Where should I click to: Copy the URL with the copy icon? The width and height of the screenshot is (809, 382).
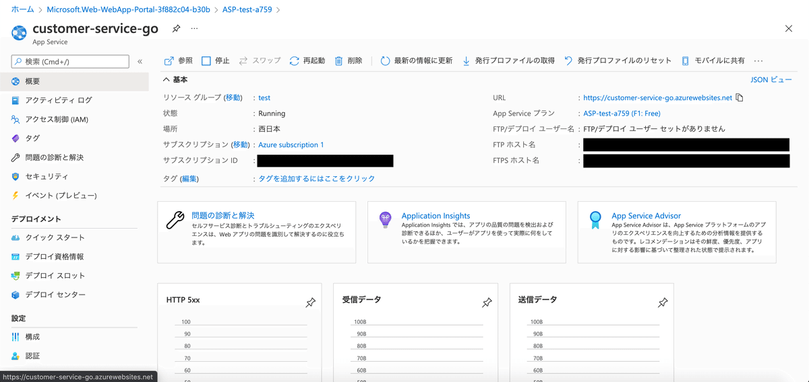tap(740, 98)
